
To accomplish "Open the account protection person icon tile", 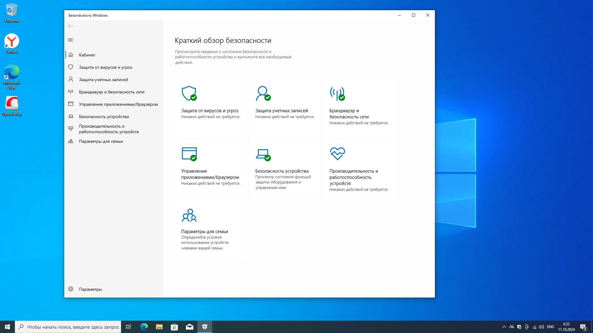I will [285, 108].
